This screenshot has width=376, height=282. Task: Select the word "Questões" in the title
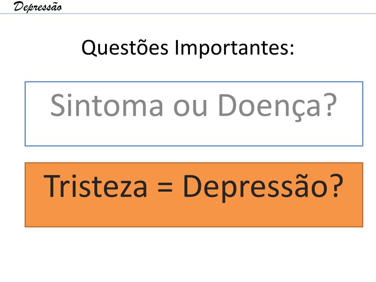pos(125,47)
